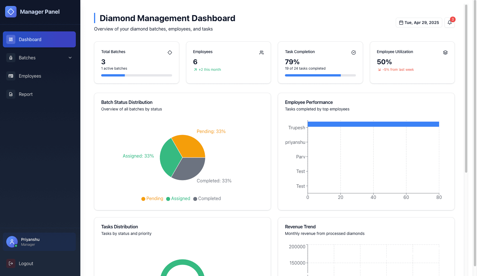The height and width of the screenshot is (276, 477).
Task: Click the '50%' utilization value
Action: coord(384,62)
